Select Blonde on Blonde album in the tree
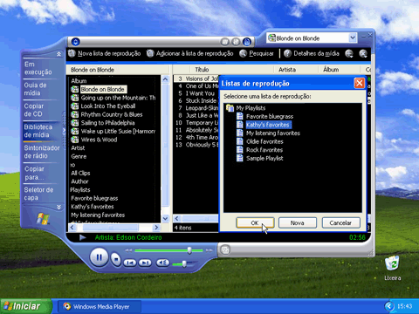The width and height of the screenshot is (419, 314). 102,89
